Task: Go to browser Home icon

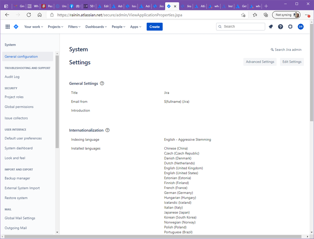Action: pyautogui.click(x=40, y=15)
